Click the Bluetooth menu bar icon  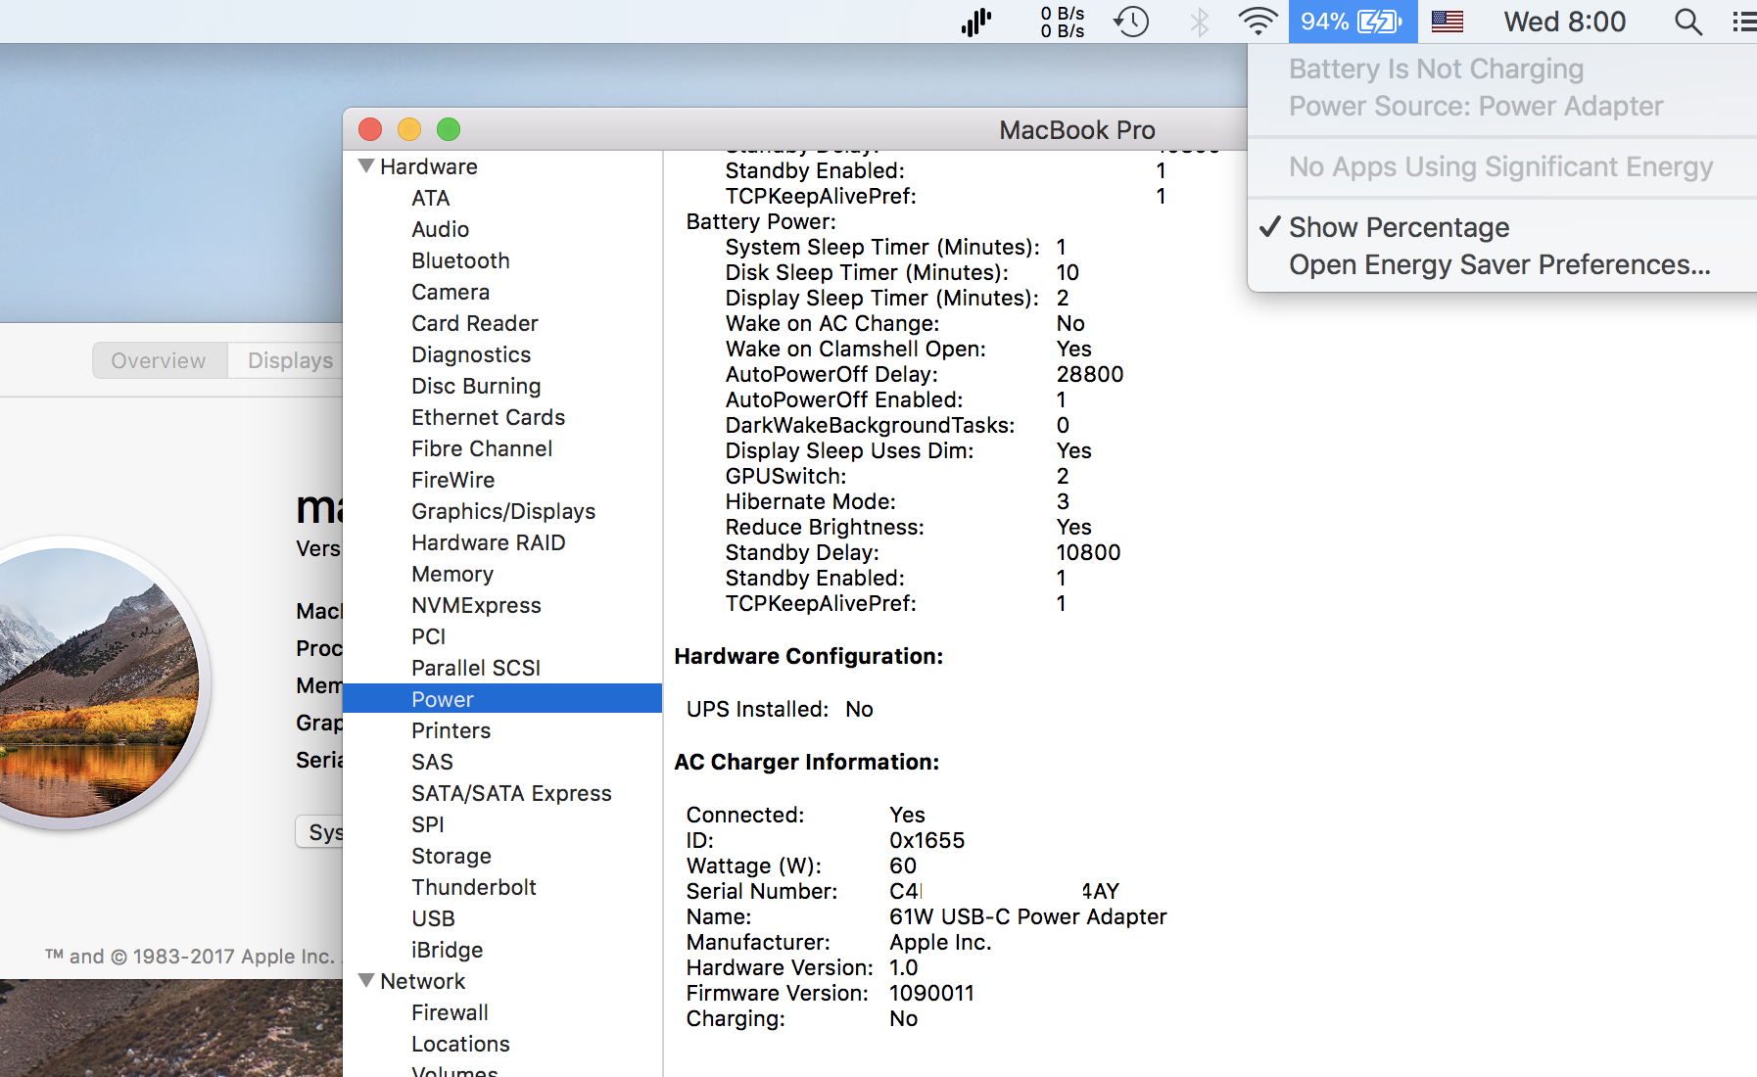[x=1200, y=22]
